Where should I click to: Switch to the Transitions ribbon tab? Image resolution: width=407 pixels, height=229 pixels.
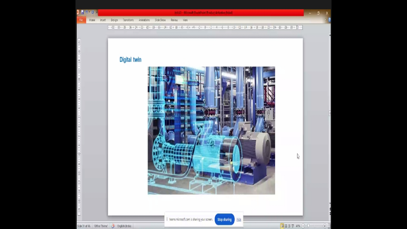[x=128, y=20]
